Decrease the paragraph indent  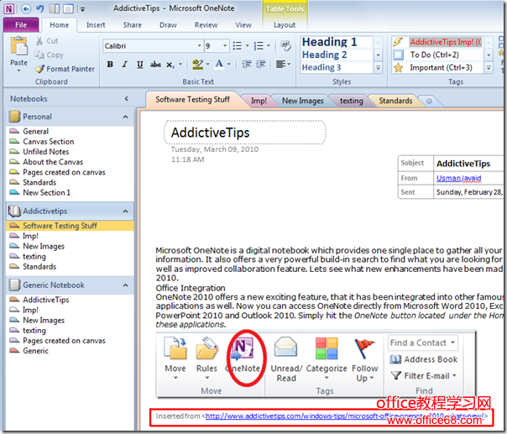tap(247, 65)
